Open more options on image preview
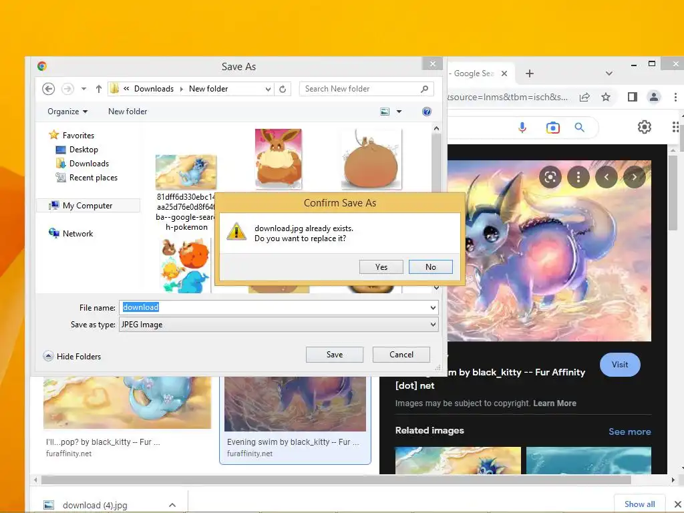The width and height of the screenshot is (684, 513). point(578,177)
